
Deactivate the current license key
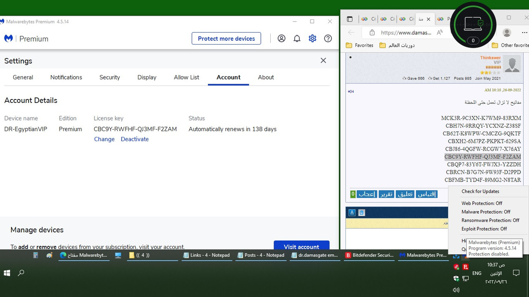tap(134, 139)
